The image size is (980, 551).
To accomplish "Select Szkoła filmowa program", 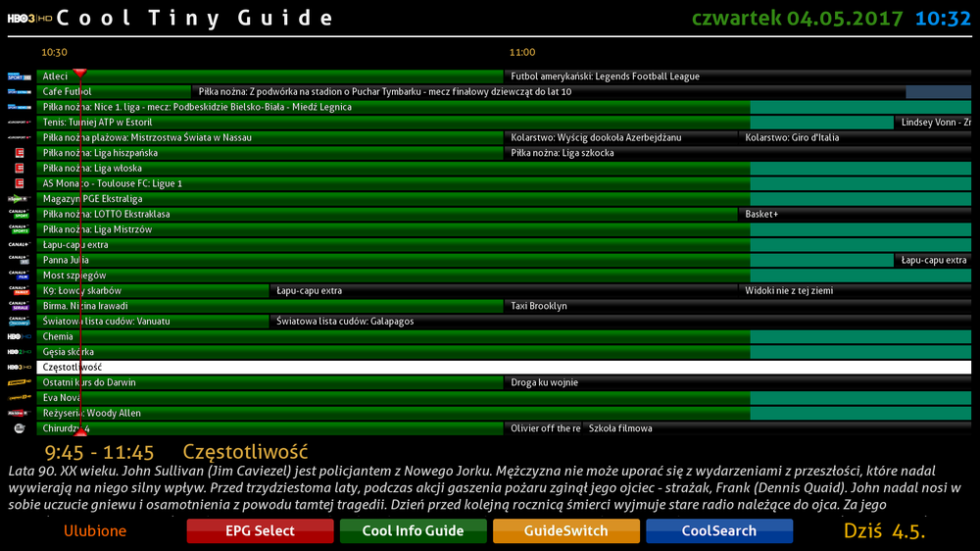I will pos(777,429).
